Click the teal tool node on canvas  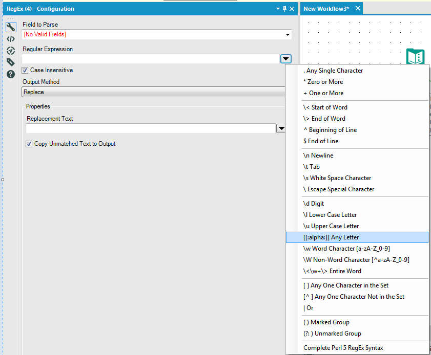click(415, 56)
